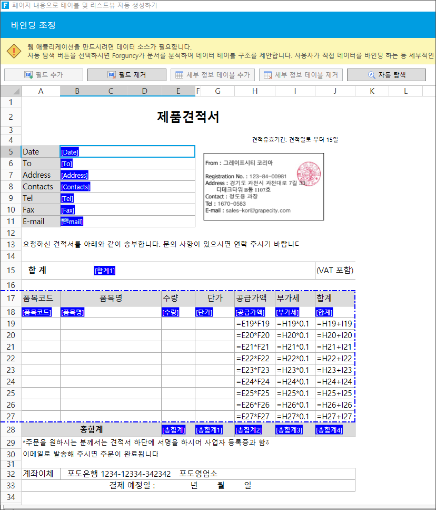Select the [Address] bound field

pyautogui.click(x=74, y=175)
